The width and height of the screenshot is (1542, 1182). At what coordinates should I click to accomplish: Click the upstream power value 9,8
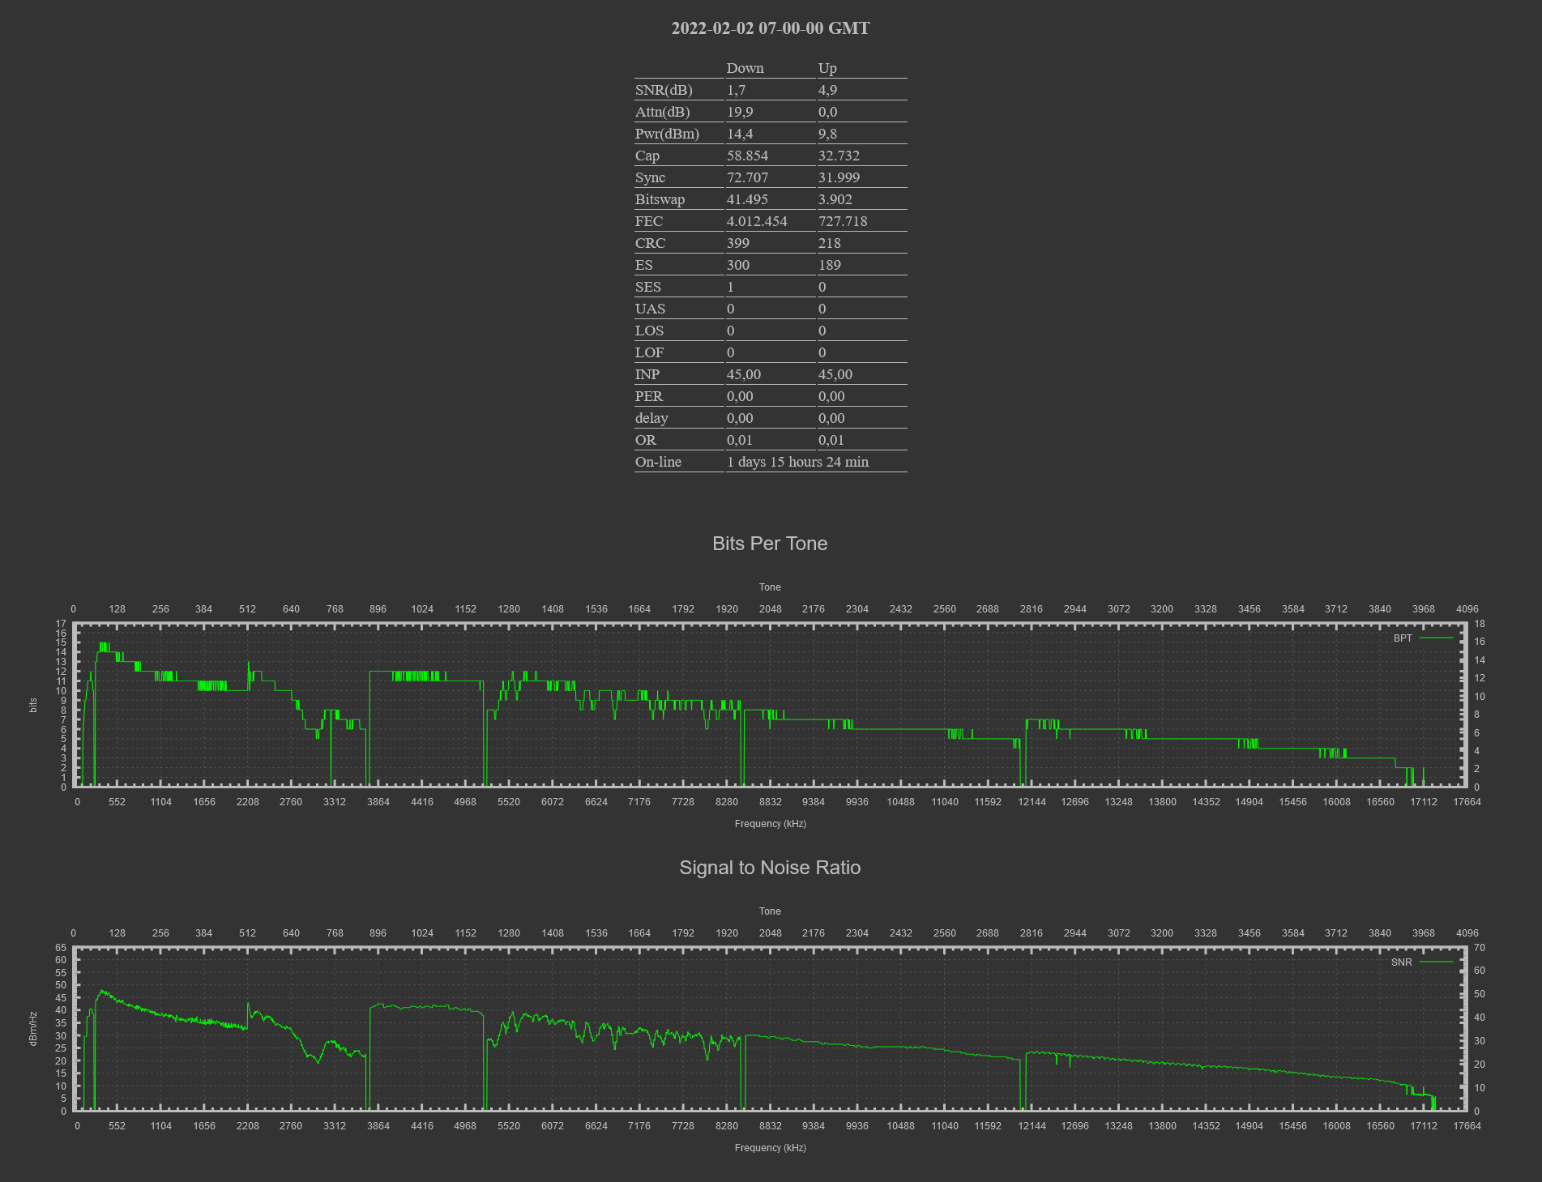click(827, 134)
